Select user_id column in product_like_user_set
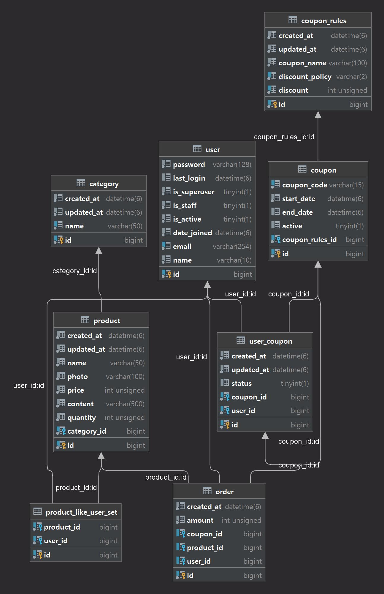384x594 pixels. pyautogui.click(x=75, y=541)
